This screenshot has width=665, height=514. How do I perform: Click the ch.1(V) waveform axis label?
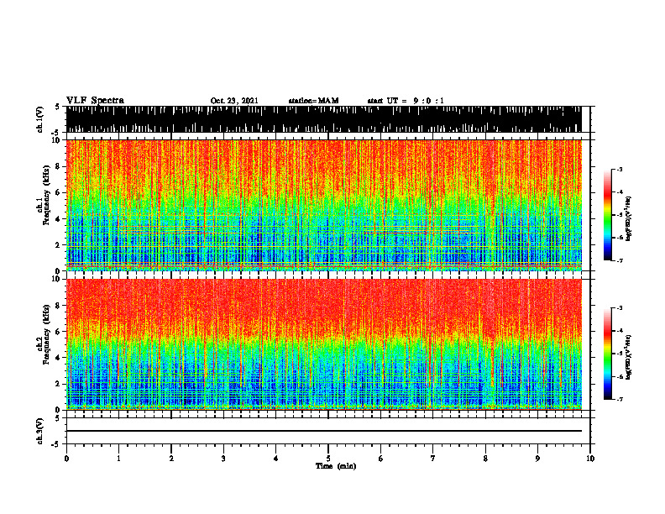[40, 119]
